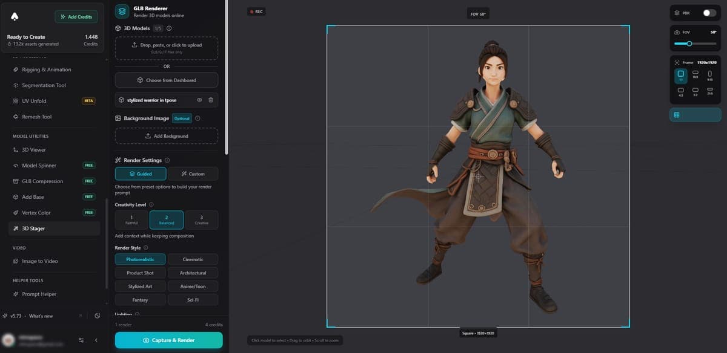Set Creativity Level to 3 Creative

coord(201,219)
